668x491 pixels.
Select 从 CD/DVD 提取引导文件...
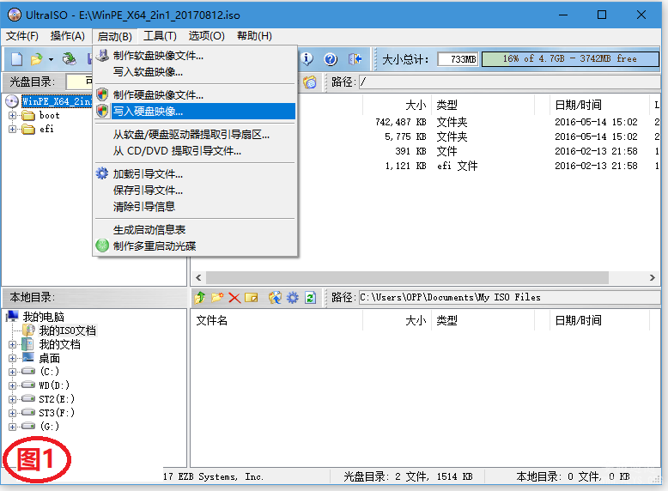tap(195, 151)
